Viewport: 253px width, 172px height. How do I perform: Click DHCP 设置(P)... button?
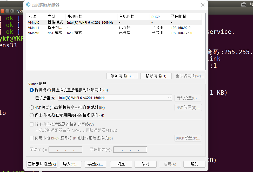(188, 138)
